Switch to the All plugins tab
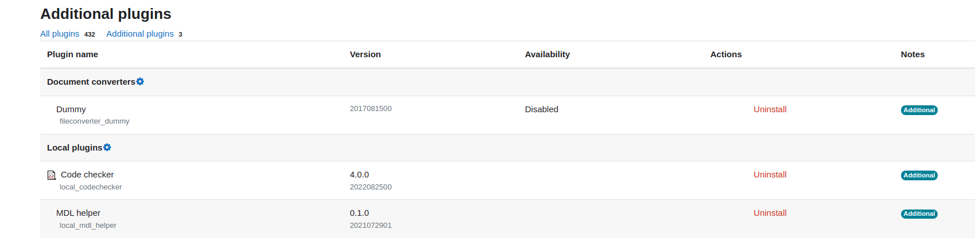 pos(60,34)
